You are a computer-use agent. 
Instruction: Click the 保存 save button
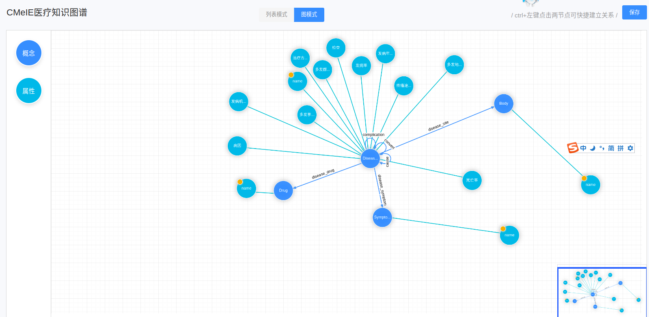click(x=634, y=13)
